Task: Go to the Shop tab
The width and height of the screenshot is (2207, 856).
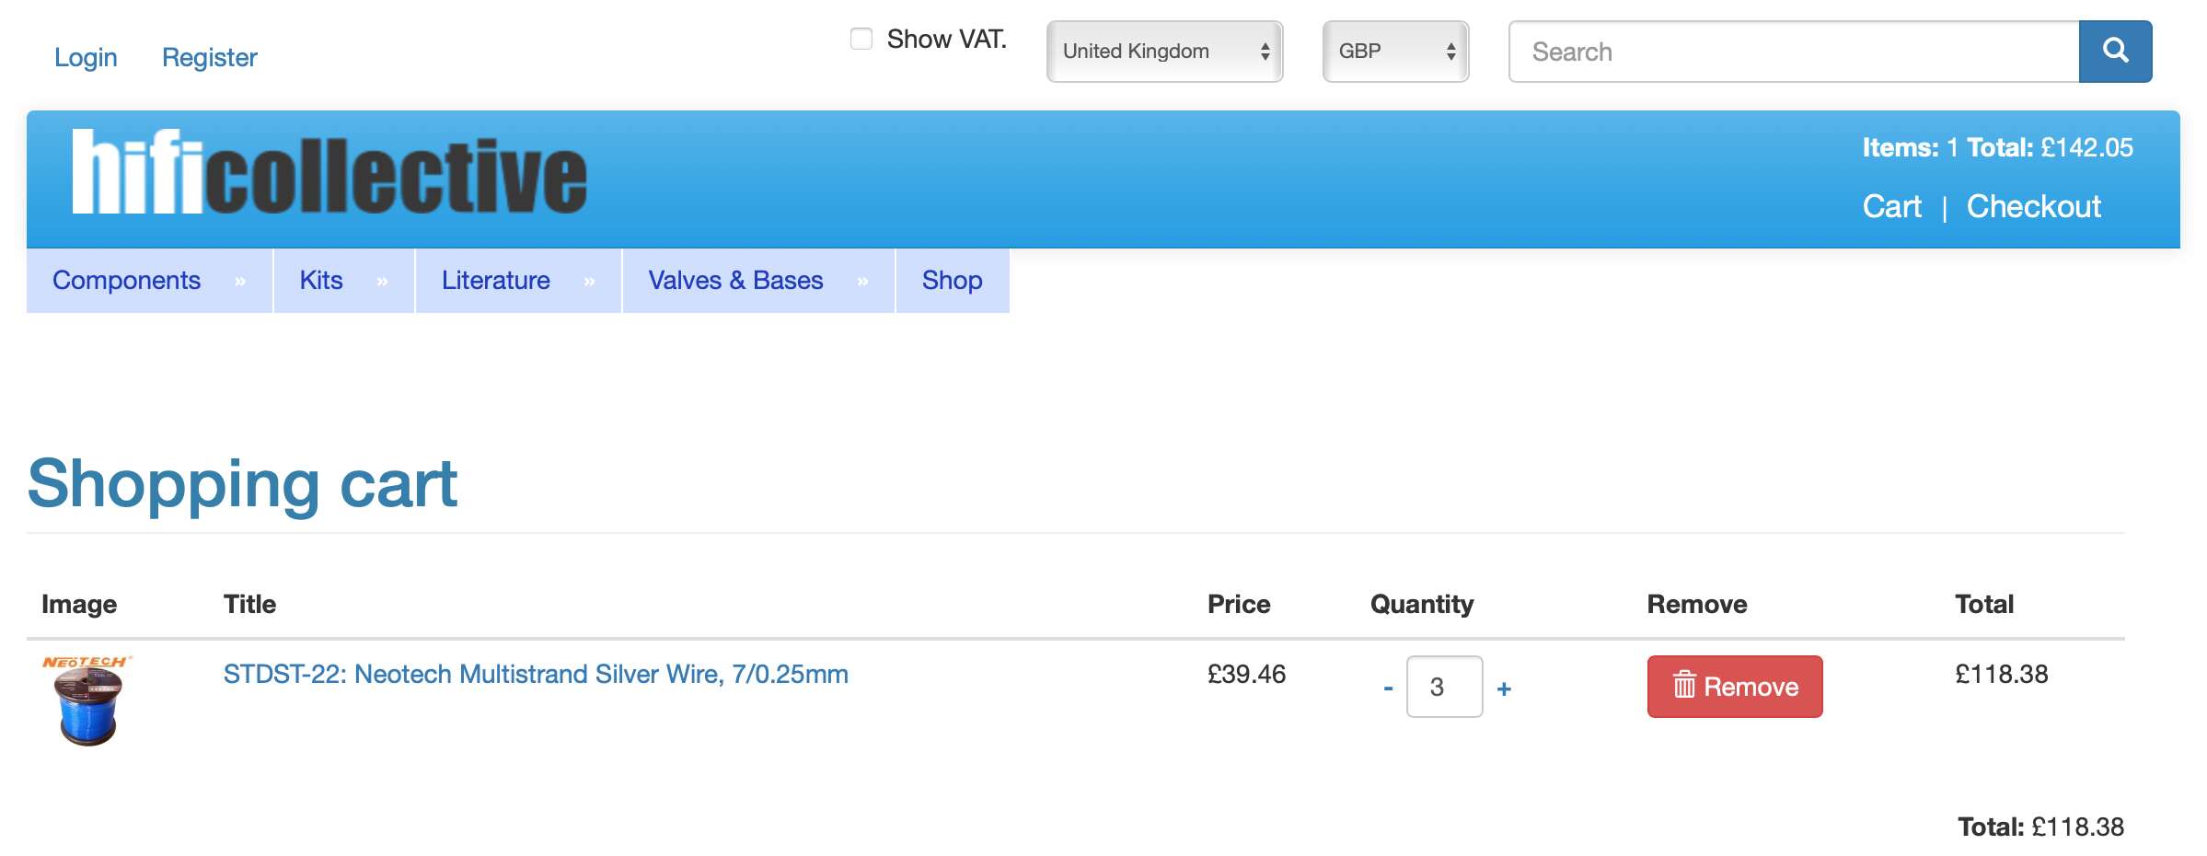Action: tap(952, 281)
